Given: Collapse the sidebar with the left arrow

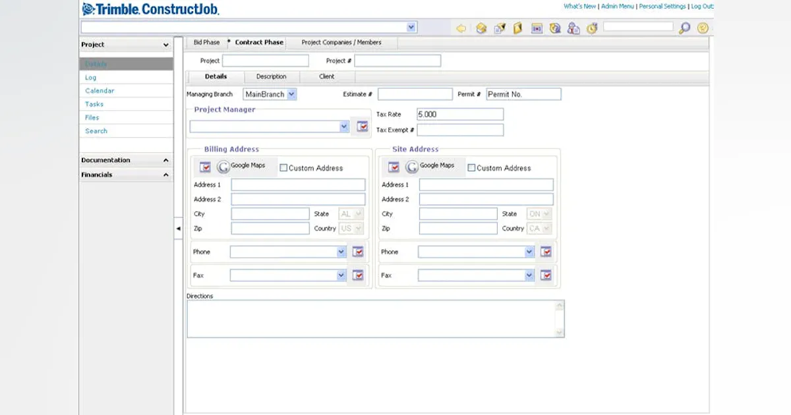Looking at the screenshot, I should tap(178, 228).
